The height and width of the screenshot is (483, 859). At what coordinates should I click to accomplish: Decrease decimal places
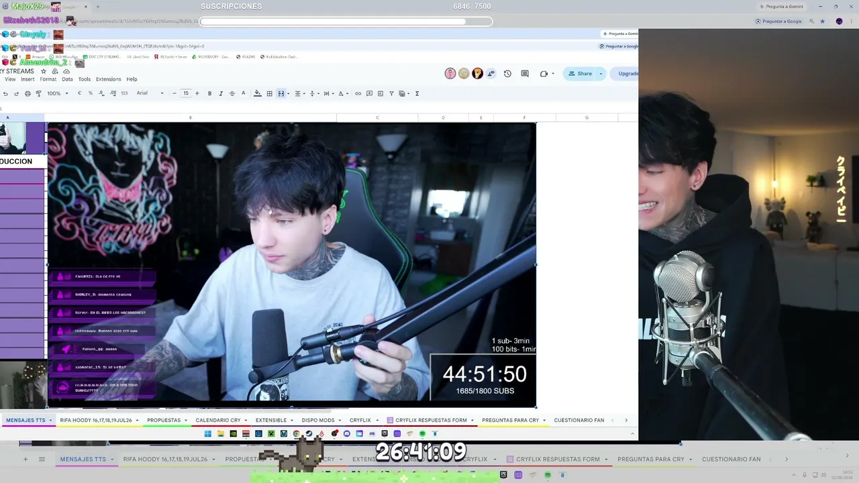click(101, 93)
